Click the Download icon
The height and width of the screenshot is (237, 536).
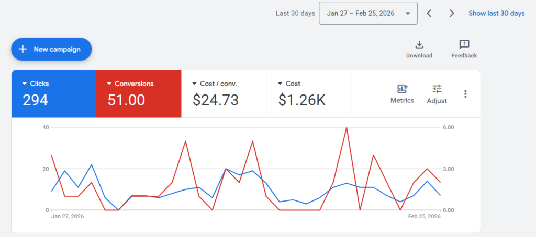click(419, 45)
